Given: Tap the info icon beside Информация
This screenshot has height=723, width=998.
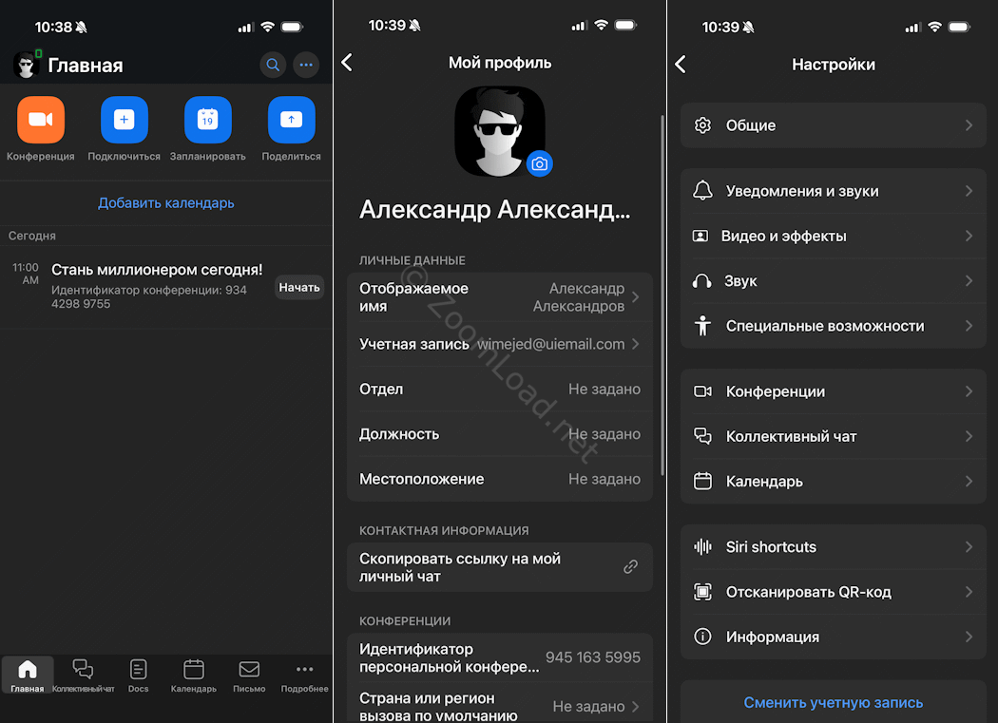Looking at the screenshot, I should click(702, 637).
